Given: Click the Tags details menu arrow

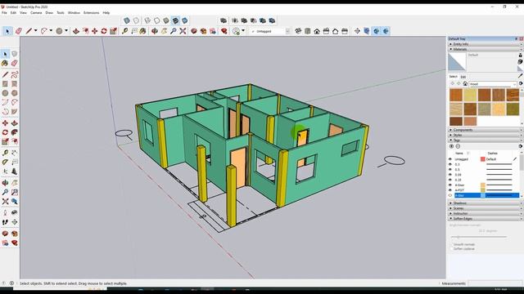Looking at the screenshot, I should (521, 146).
